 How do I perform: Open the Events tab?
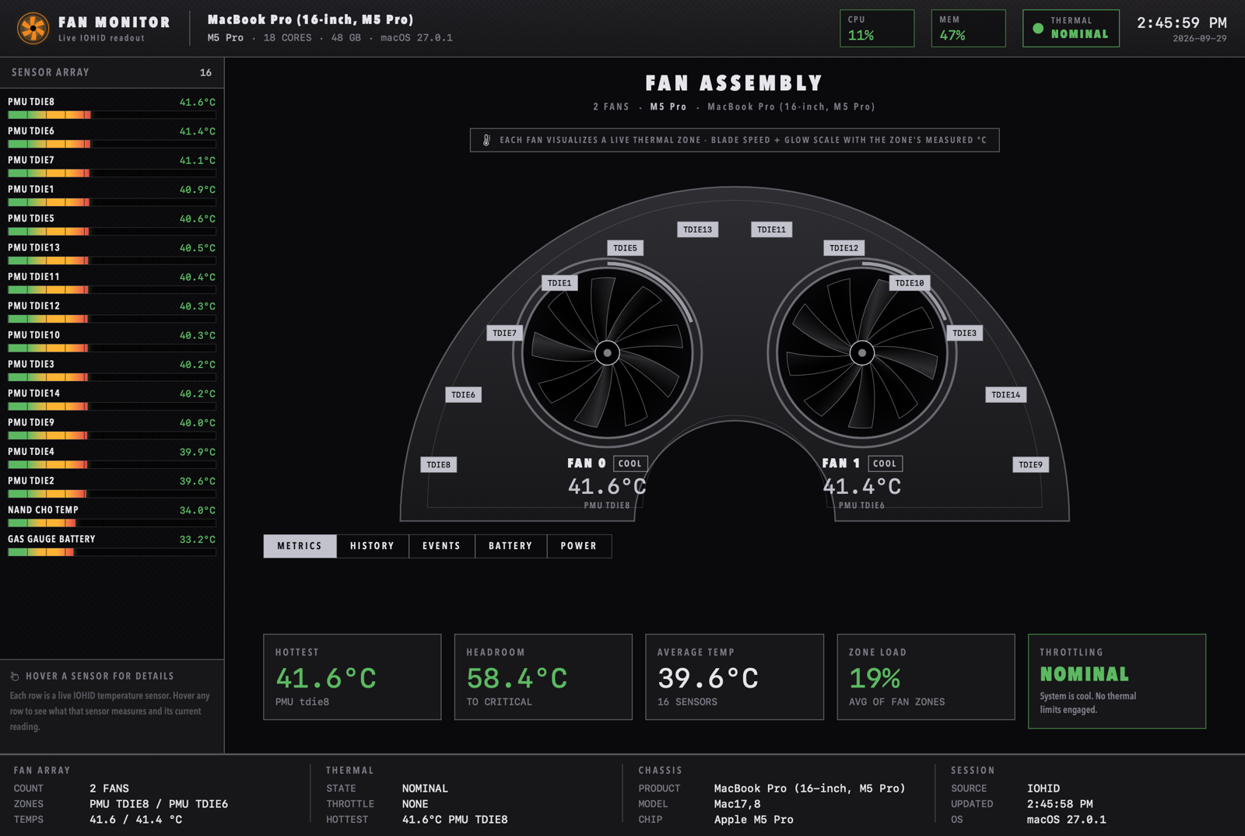(x=441, y=546)
